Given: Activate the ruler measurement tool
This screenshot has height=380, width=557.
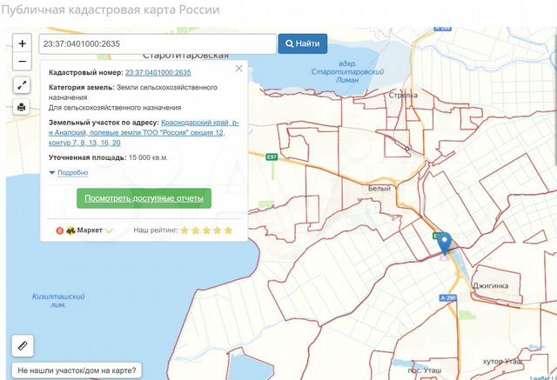Looking at the screenshot, I should [23, 345].
